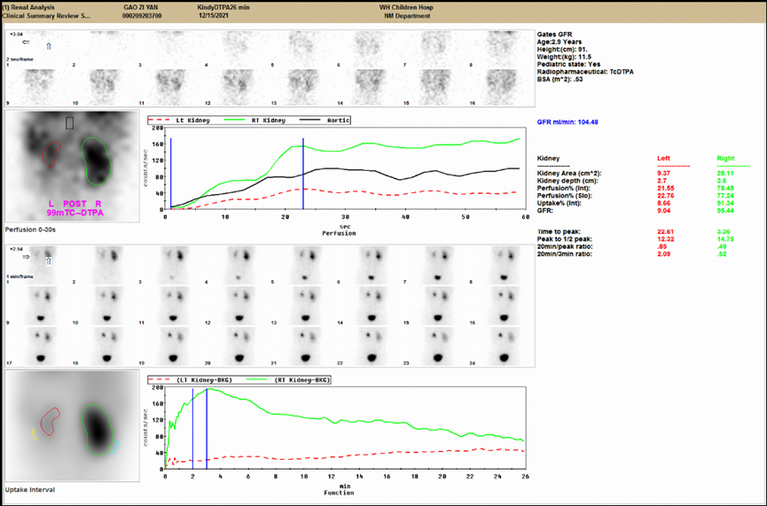Click the (LT Kidney-BKG) legend entry
This screenshot has width=767, height=506.
(190, 380)
